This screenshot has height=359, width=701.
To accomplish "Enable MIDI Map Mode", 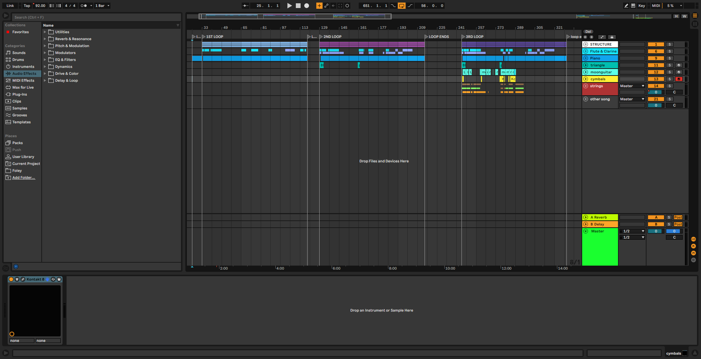I will (x=656, y=6).
